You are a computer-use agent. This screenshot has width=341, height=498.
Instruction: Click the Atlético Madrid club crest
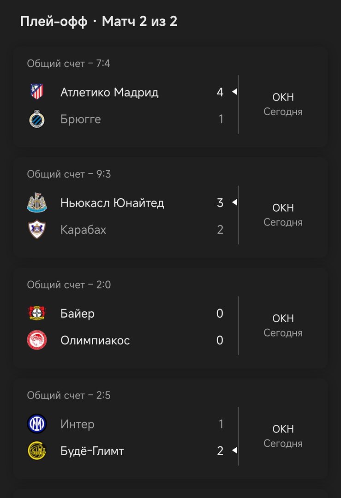37,92
